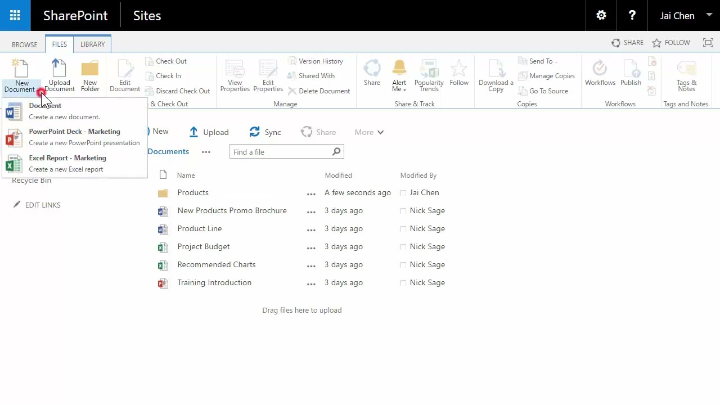Click the Edit Properties ribbon icon
This screenshot has width=720, height=405.
pos(268,69)
